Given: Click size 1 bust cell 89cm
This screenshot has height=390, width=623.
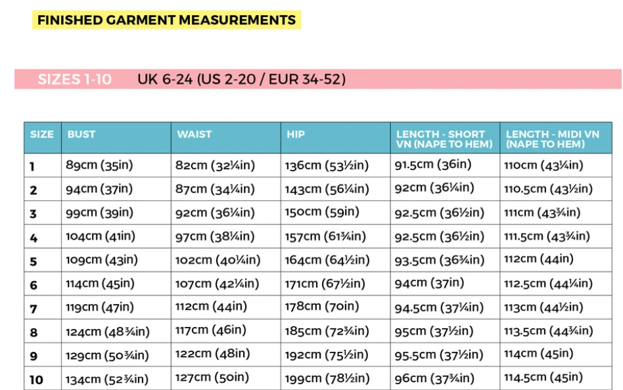Looking at the screenshot, I should coord(99,165).
